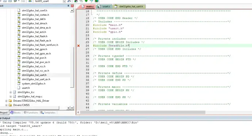Close the Project panel
Screen dimensions: 252x136
pos(72,6)
